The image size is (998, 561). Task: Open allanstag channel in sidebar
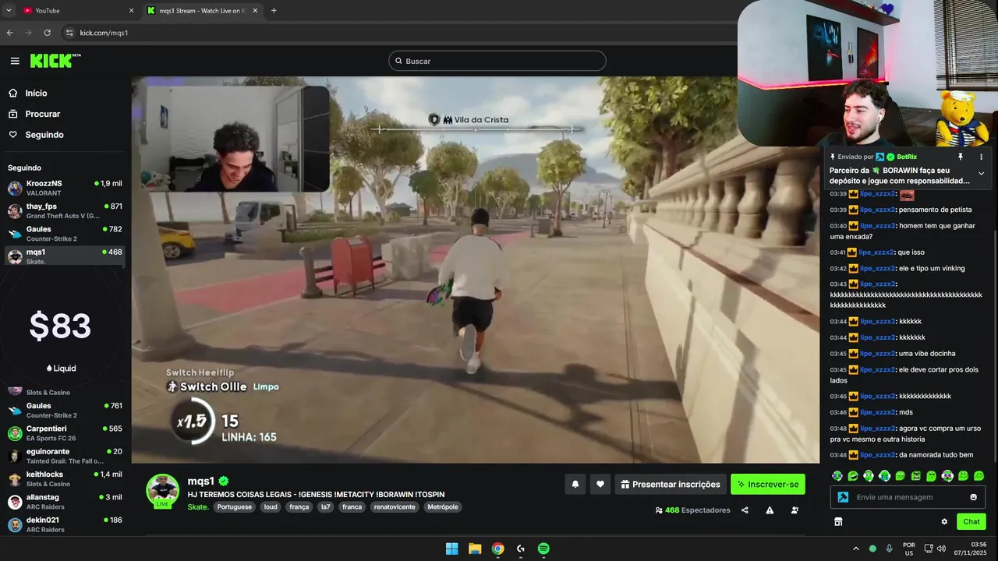[x=65, y=501]
